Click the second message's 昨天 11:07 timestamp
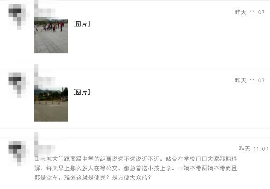The width and height of the screenshot is (270, 189). tap(250, 80)
